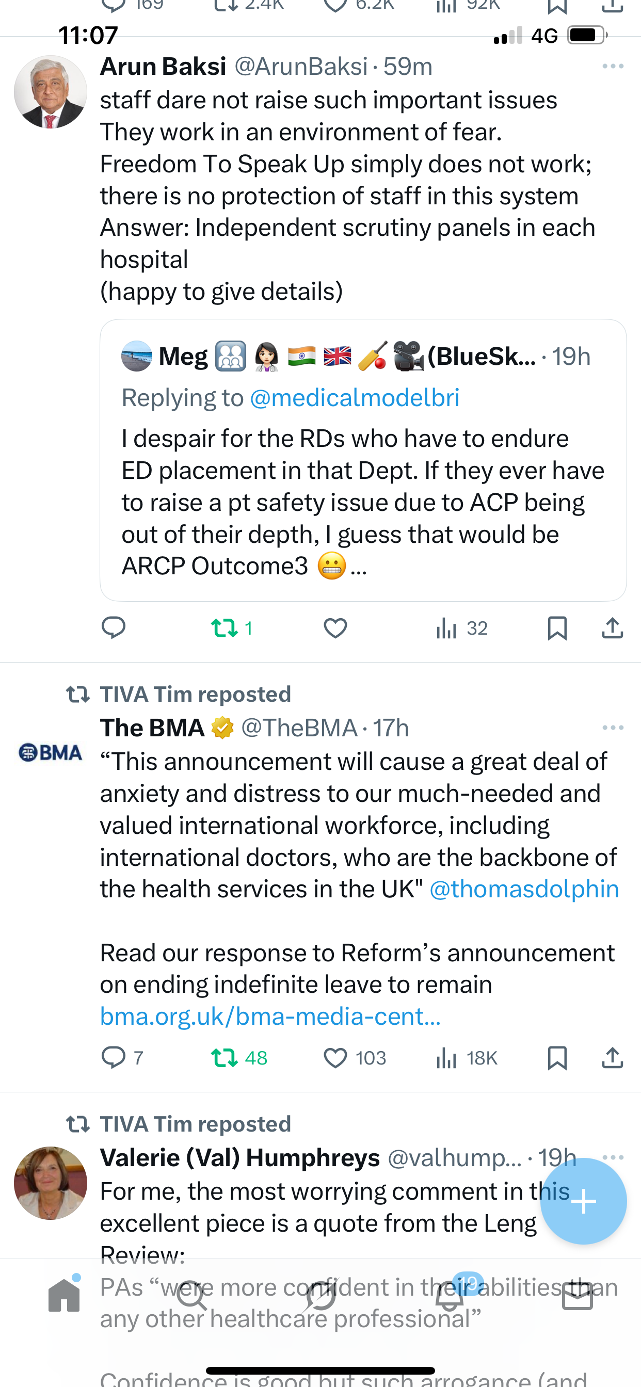Open more options on Valerie Humphreys' tweet

pyautogui.click(x=614, y=1156)
